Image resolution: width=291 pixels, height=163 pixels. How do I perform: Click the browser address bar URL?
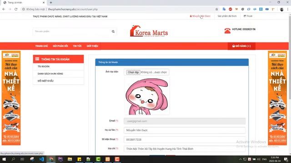[x=73, y=9]
